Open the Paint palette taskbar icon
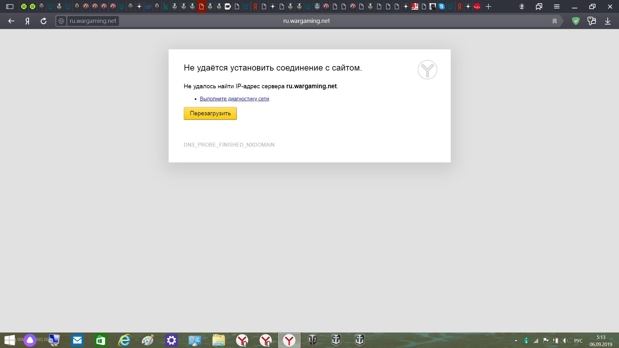619x348 pixels. pyautogui.click(x=148, y=340)
